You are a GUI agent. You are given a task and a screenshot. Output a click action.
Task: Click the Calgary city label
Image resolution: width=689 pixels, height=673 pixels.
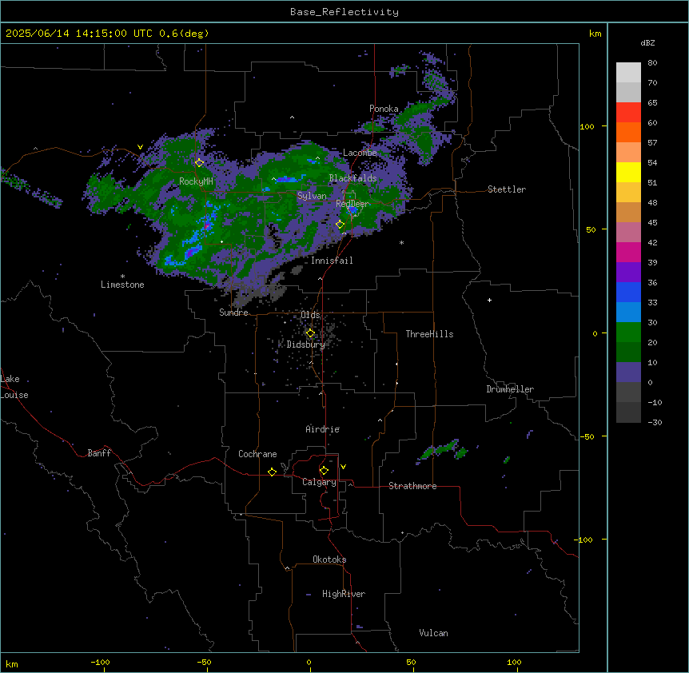coord(319,482)
